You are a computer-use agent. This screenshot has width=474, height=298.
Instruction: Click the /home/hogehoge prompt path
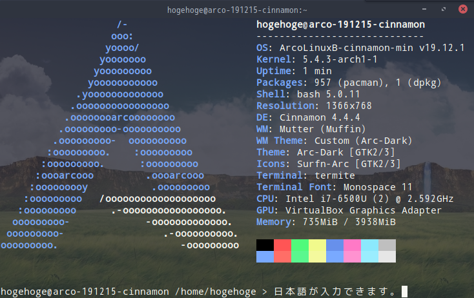point(216,292)
